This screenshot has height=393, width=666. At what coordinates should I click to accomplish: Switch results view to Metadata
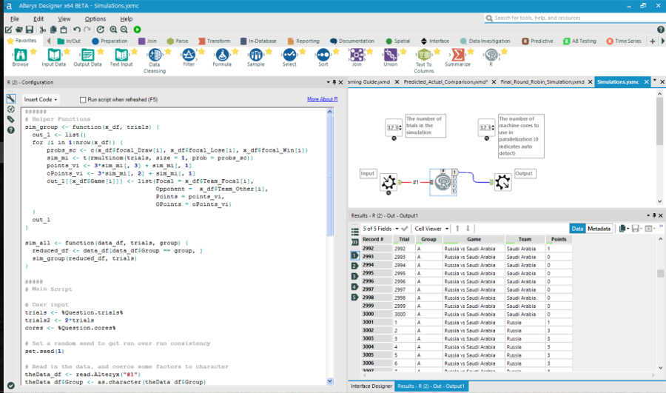pyautogui.click(x=600, y=229)
